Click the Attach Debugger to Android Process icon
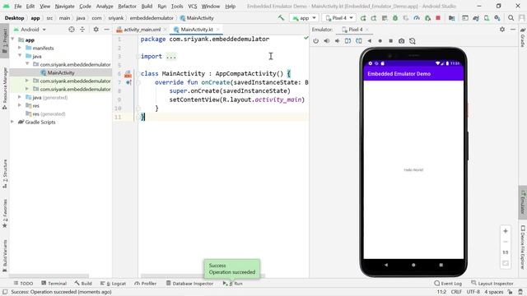The image size is (527, 296). [427, 18]
